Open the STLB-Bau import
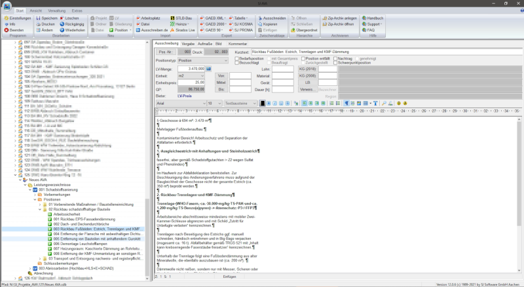 [181, 18]
